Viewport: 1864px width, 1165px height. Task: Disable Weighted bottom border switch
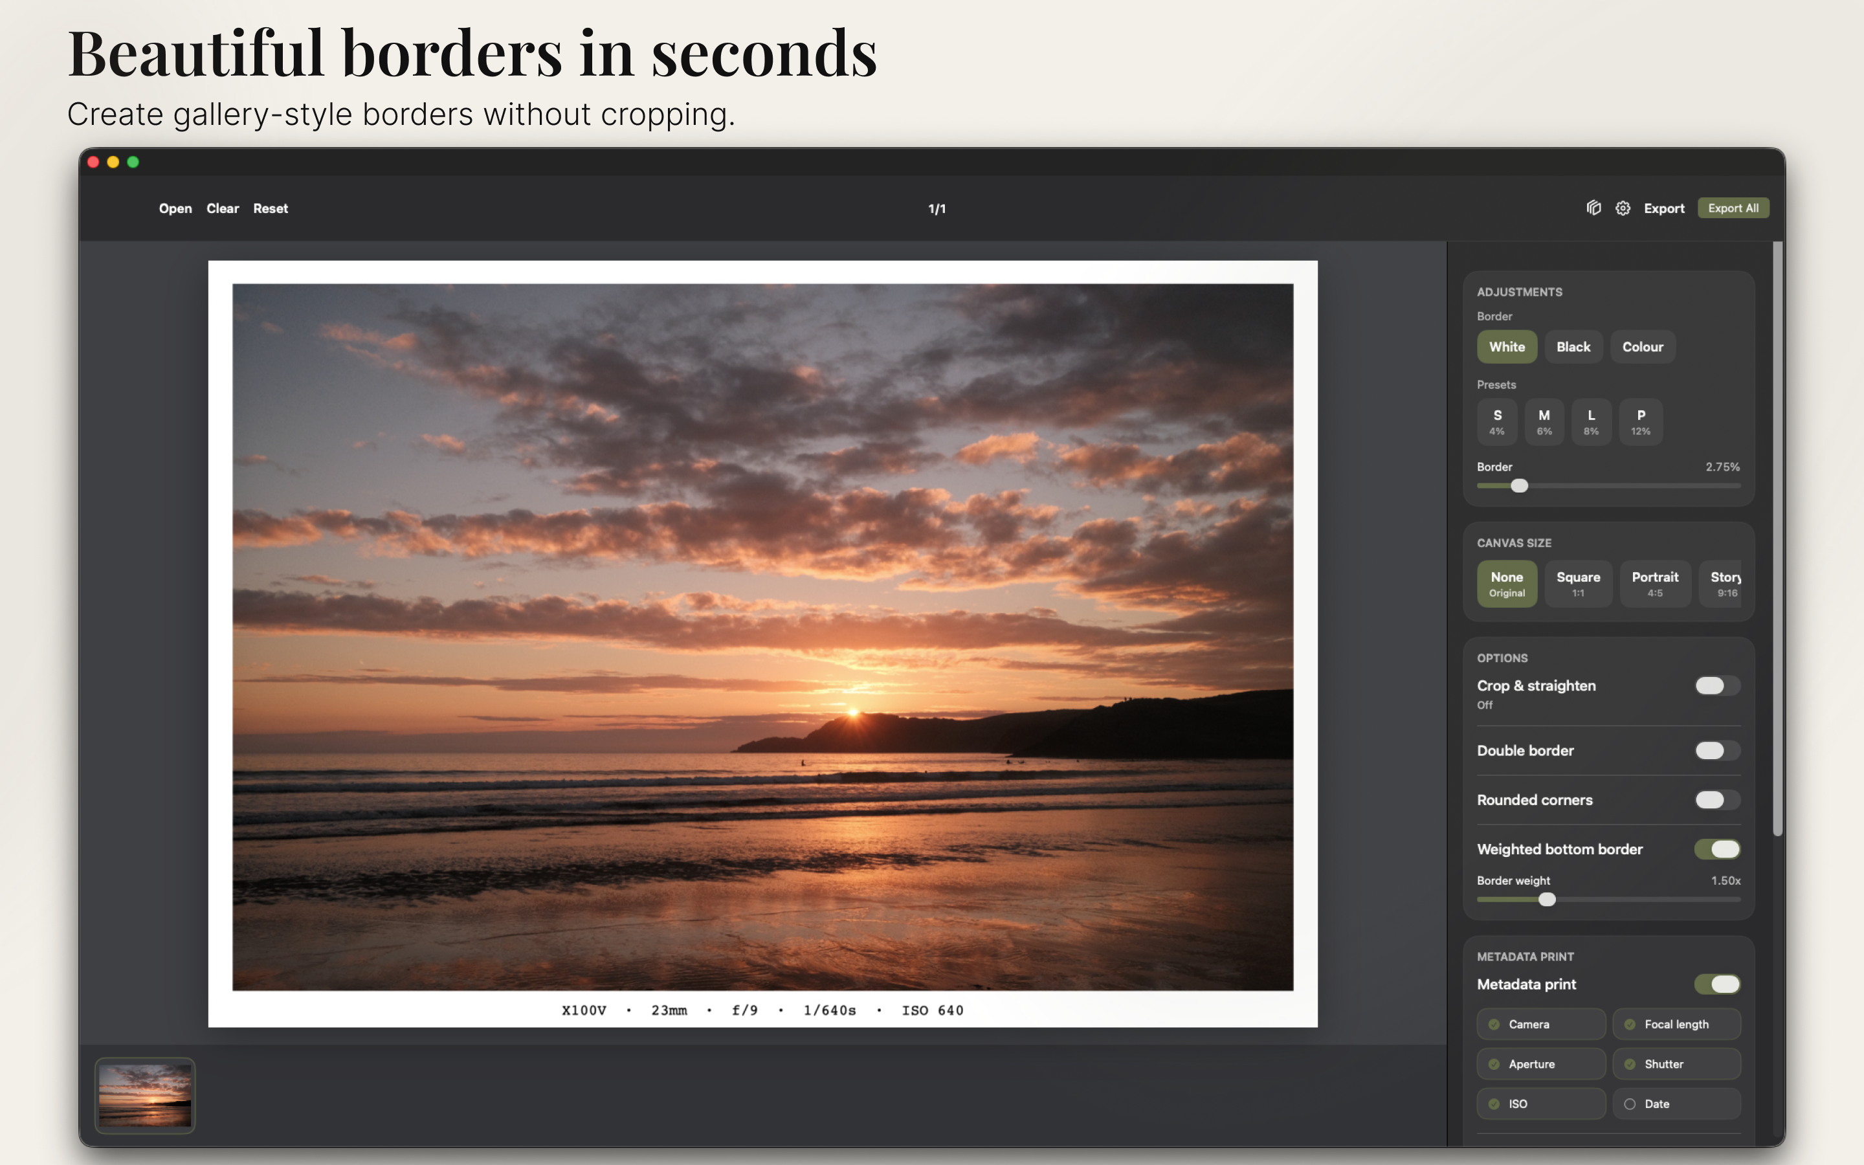[x=1717, y=849]
